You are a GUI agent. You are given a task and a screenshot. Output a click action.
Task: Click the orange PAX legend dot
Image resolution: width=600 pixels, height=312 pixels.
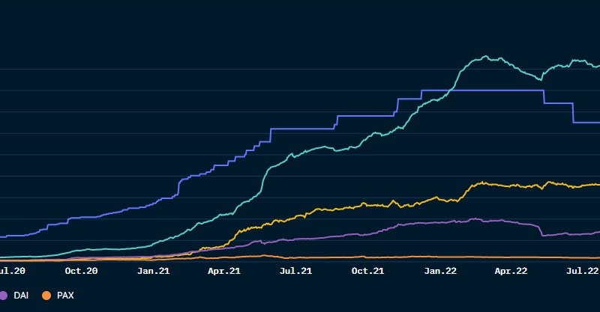click(x=46, y=296)
